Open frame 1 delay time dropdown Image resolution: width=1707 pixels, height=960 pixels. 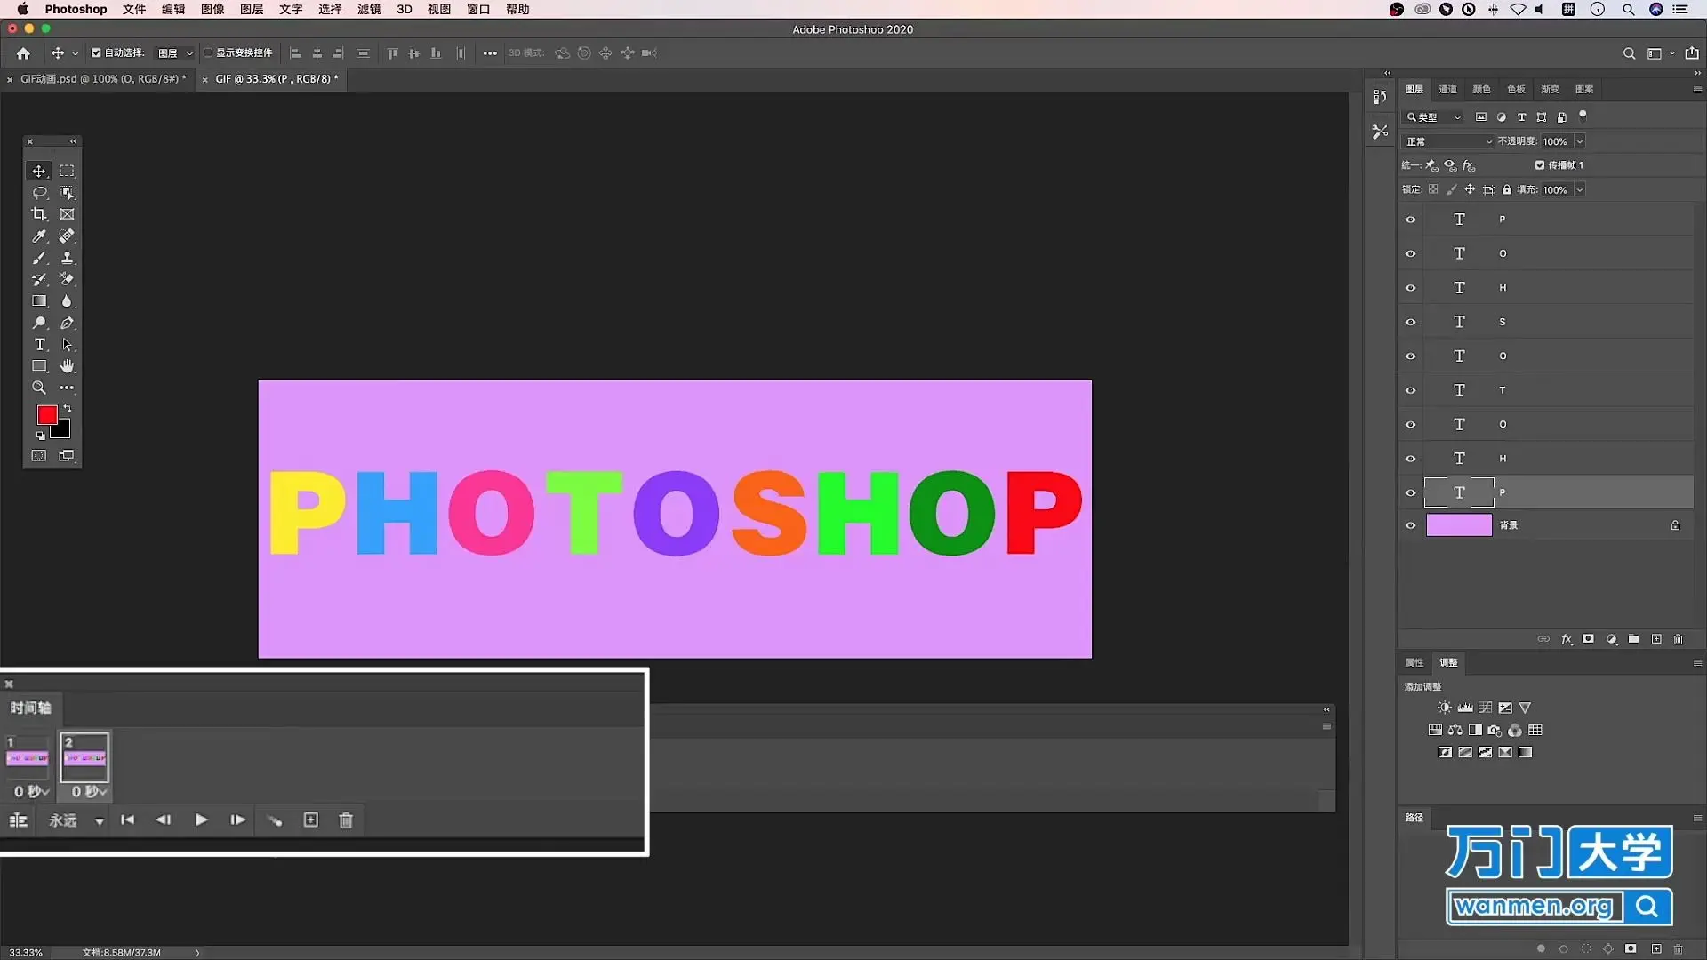[x=31, y=791]
